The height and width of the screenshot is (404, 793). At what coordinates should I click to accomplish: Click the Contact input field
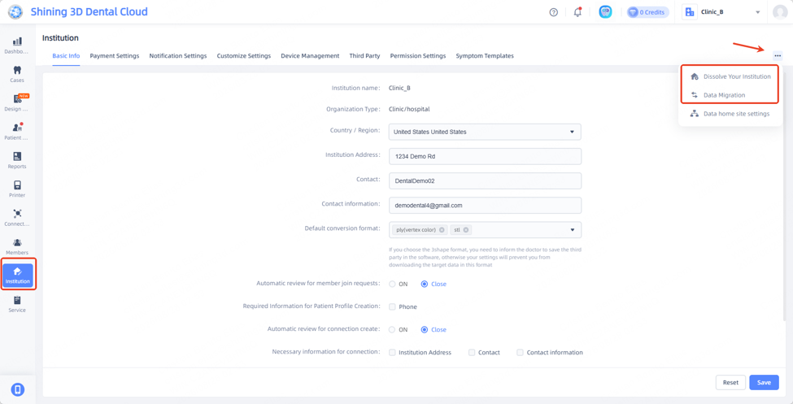(x=485, y=180)
